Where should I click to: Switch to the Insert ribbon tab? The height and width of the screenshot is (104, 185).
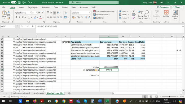click(21, 7)
